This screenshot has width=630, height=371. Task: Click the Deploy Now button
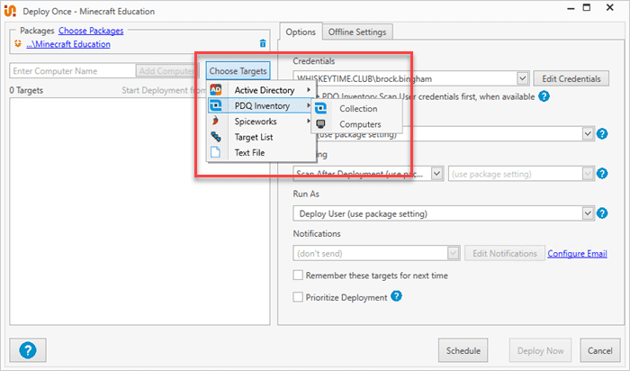[540, 350]
